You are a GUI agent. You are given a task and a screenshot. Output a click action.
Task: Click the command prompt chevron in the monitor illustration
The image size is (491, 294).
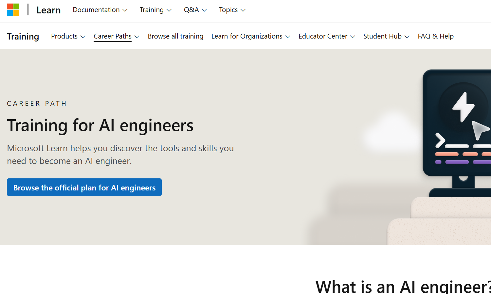440,140
